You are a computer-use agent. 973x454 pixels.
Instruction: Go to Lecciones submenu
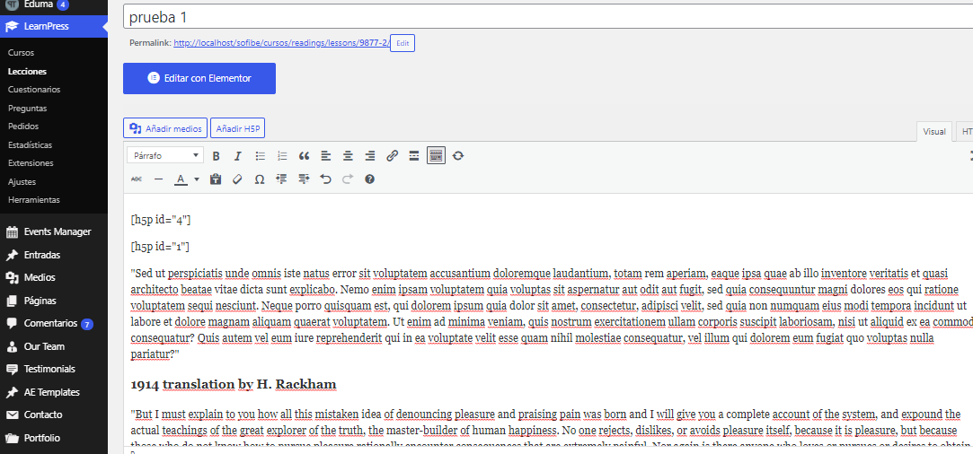pyautogui.click(x=27, y=71)
